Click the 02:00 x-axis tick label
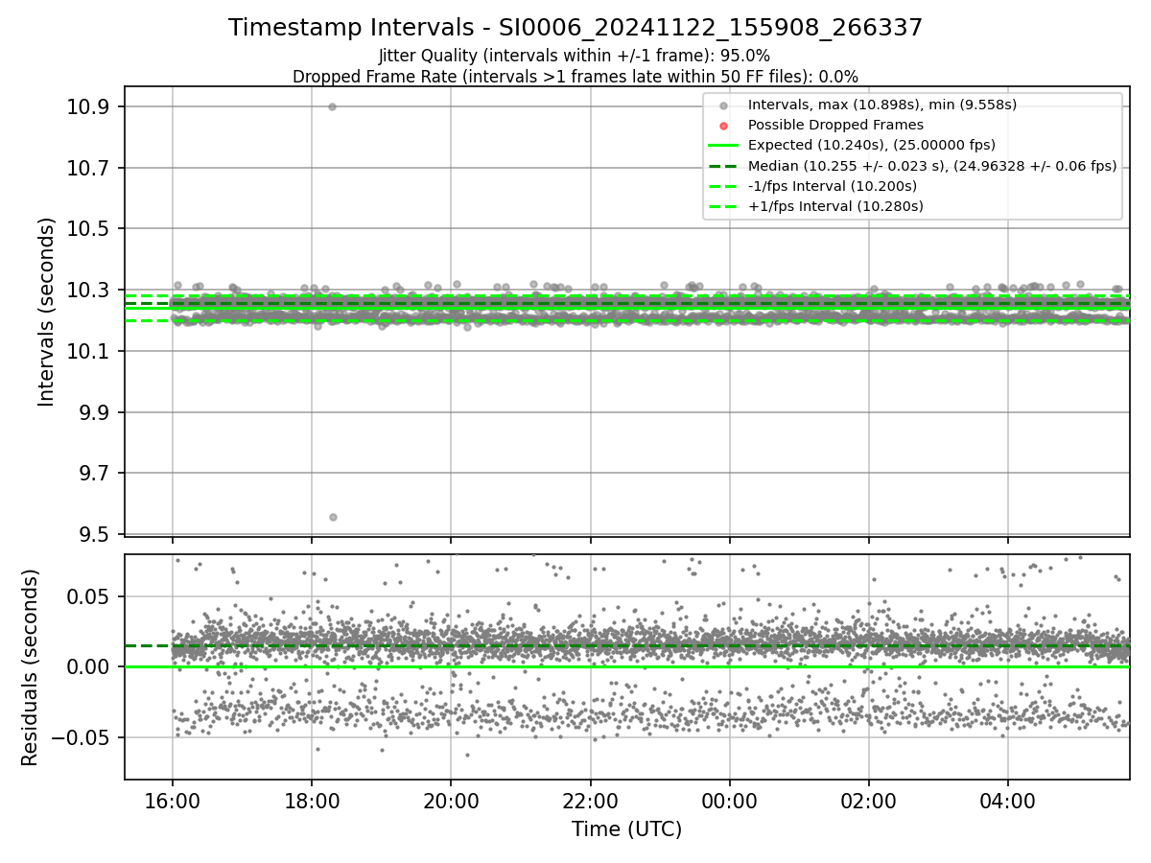The width and height of the screenshot is (1151, 863). [868, 802]
